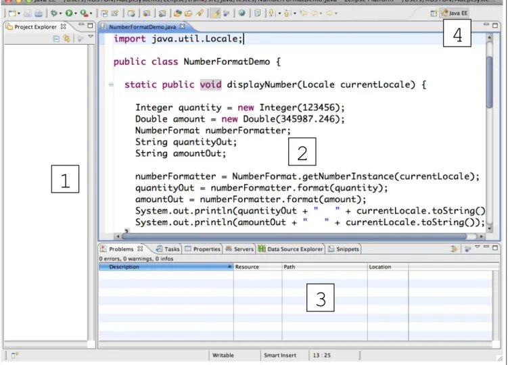Click the Forward navigation arrow icon
The image size is (508, 365).
pos(329,14)
